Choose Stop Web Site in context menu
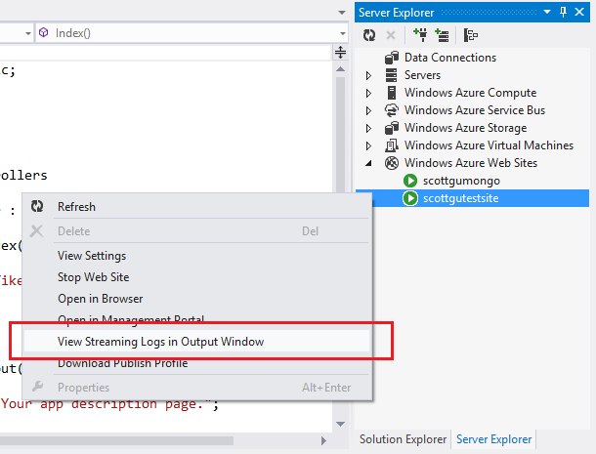The width and height of the screenshot is (596, 454). (x=196, y=277)
